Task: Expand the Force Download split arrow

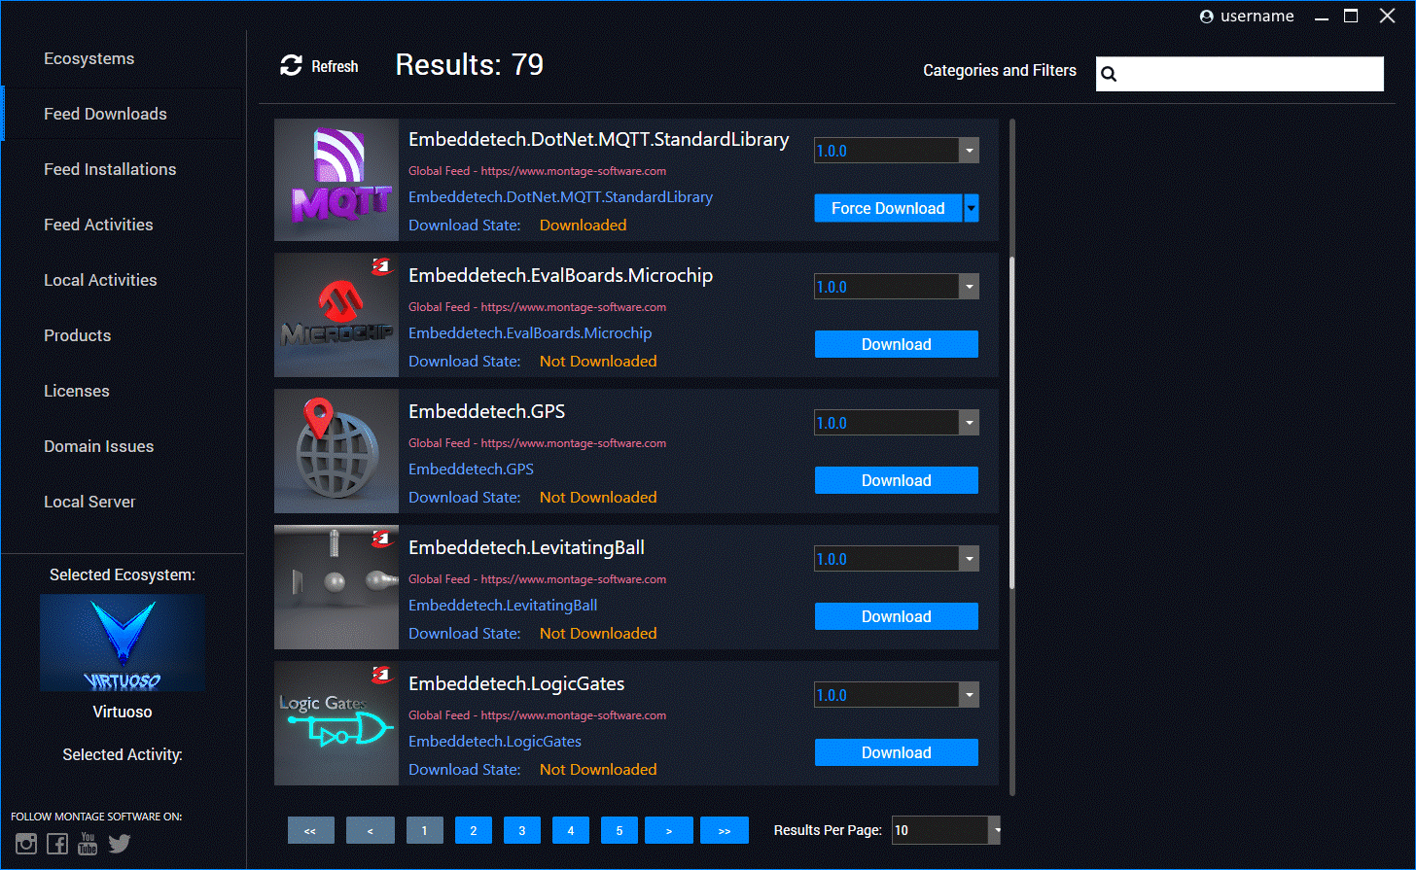Action: click(972, 208)
